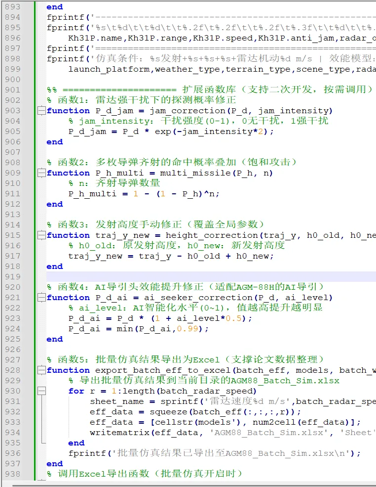Click the 'end' keyword on line 935
This screenshot has width=376, height=487.
click(76, 443)
